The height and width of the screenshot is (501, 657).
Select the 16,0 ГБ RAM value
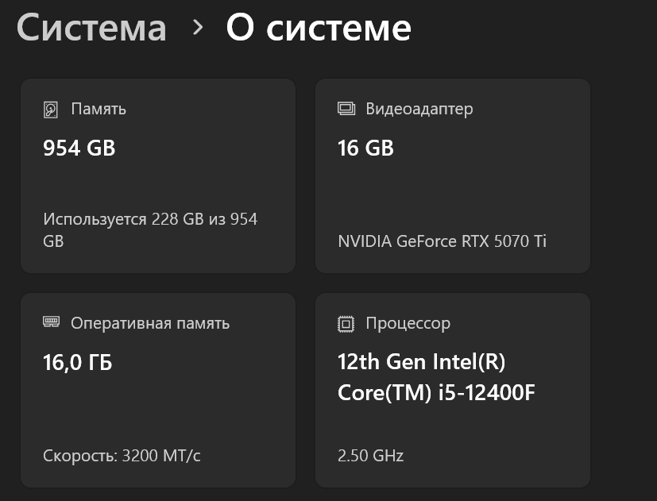(77, 364)
